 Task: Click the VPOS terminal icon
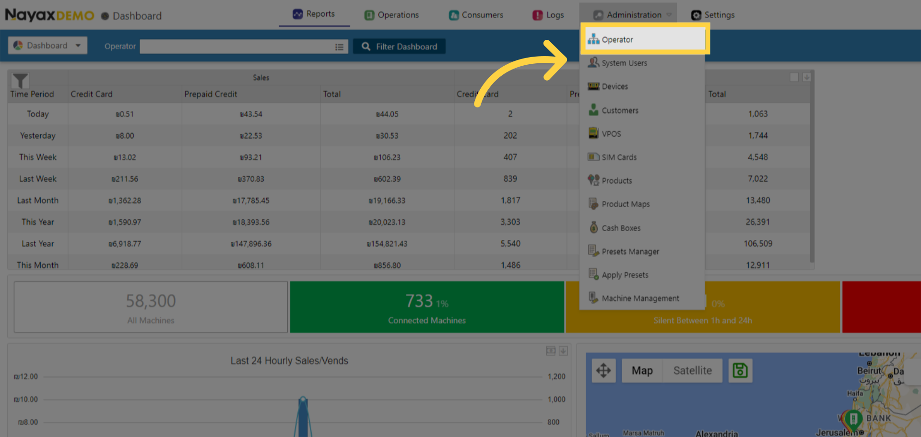point(593,133)
